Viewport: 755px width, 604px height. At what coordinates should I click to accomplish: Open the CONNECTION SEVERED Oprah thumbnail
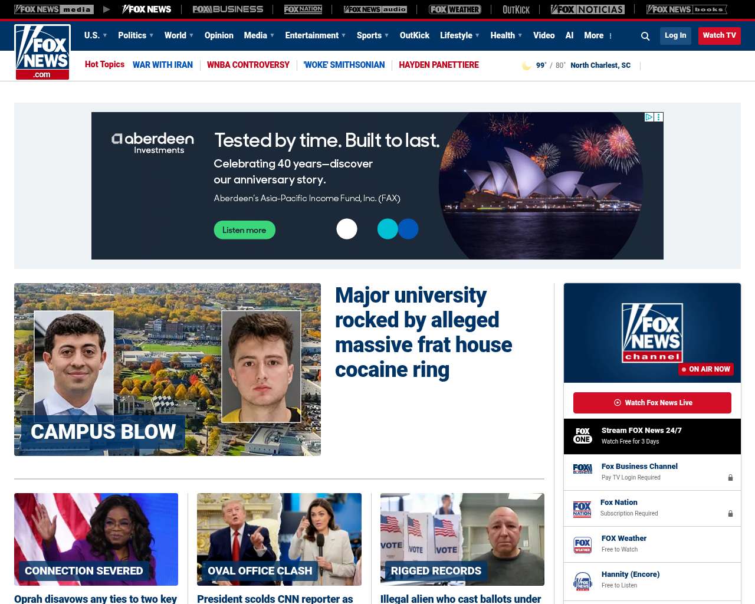click(x=96, y=539)
